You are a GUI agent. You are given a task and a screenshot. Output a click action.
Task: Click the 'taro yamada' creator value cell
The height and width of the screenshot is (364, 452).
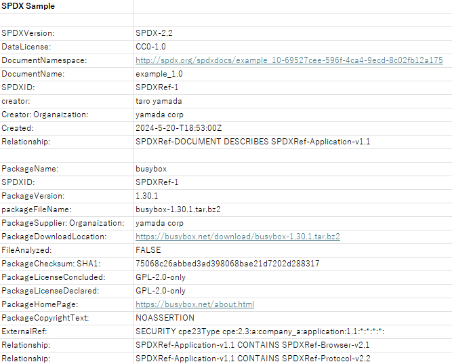click(159, 101)
